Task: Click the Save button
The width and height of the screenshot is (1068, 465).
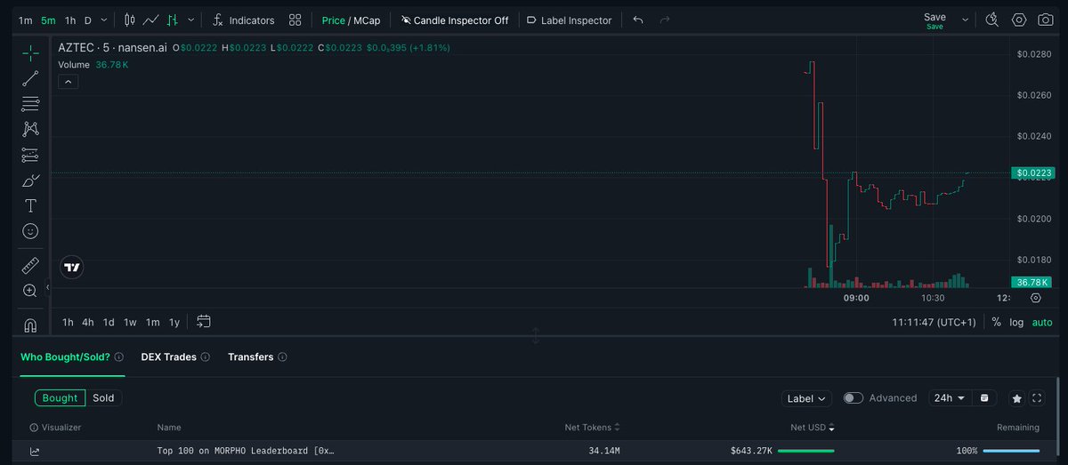Action: 934,20
